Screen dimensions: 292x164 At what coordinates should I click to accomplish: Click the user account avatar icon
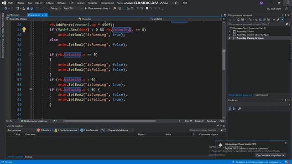pos(261,3)
